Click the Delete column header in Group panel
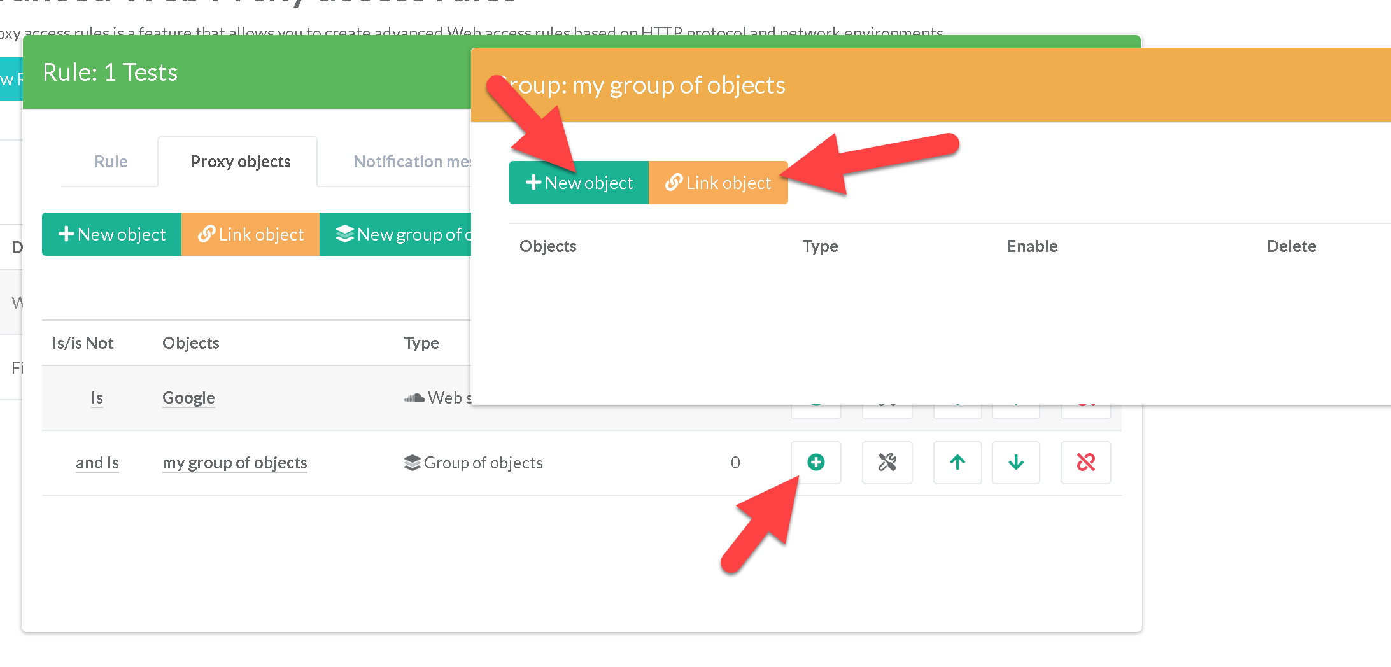The height and width of the screenshot is (667, 1391). point(1291,246)
